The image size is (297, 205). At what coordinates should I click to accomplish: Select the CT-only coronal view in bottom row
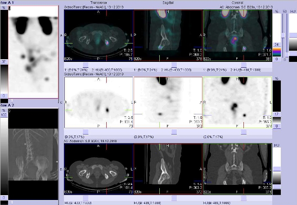pyautogui.click(x=238, y=171)
